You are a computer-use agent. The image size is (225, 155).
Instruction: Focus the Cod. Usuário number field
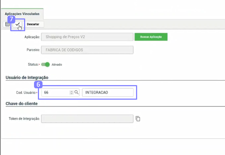56,92
